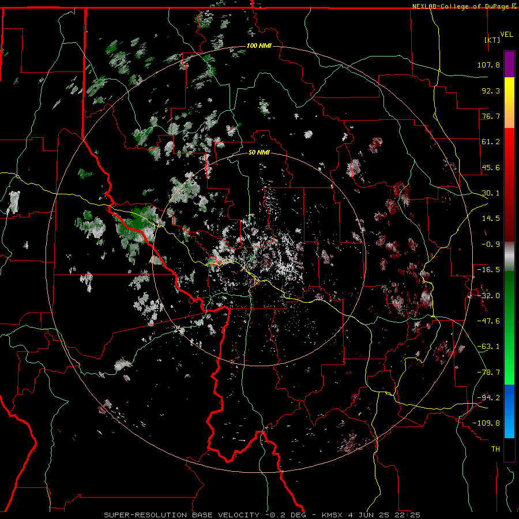
Task: Click the -63.1 legend label
Action: tap(488, 347)
